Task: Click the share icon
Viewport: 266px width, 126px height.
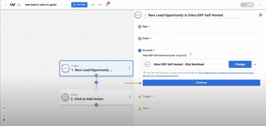Action: coord(260,5)
